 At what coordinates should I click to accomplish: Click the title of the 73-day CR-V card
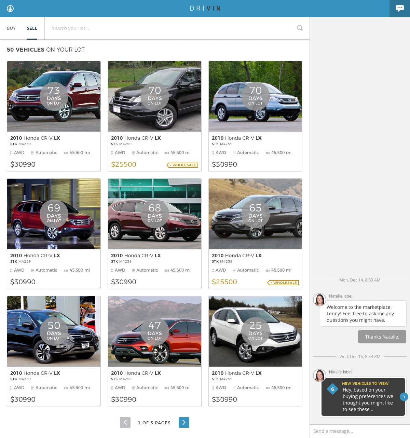35,138
